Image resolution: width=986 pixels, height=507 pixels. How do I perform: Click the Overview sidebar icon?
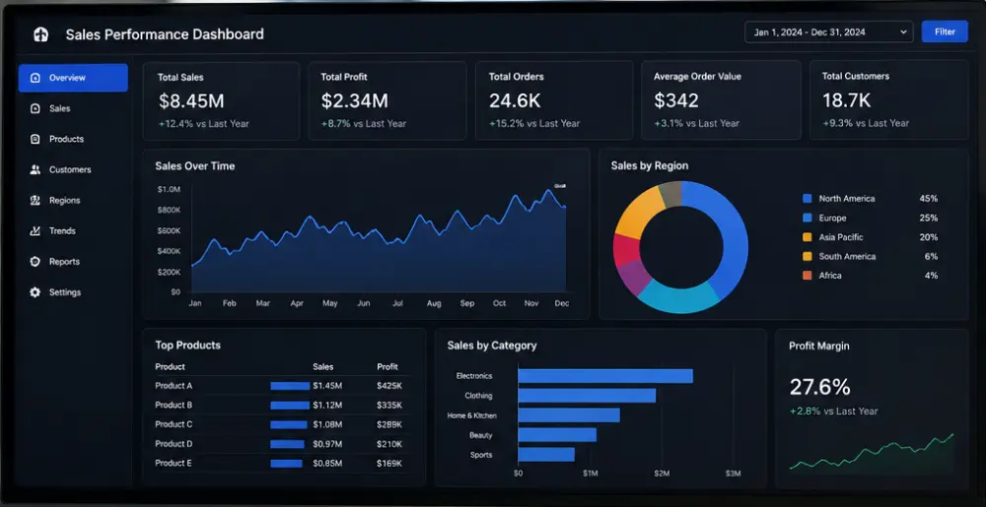(35, 78)
